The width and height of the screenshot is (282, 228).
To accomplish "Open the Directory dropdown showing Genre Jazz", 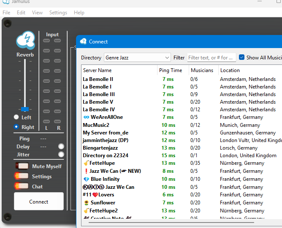I will tap(137, 58).
